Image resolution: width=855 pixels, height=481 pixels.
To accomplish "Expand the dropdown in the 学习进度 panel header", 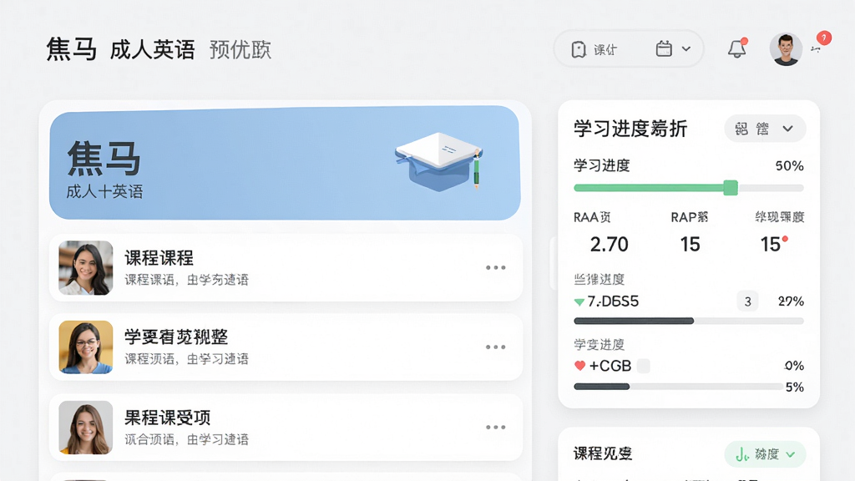I will point(765,129).
